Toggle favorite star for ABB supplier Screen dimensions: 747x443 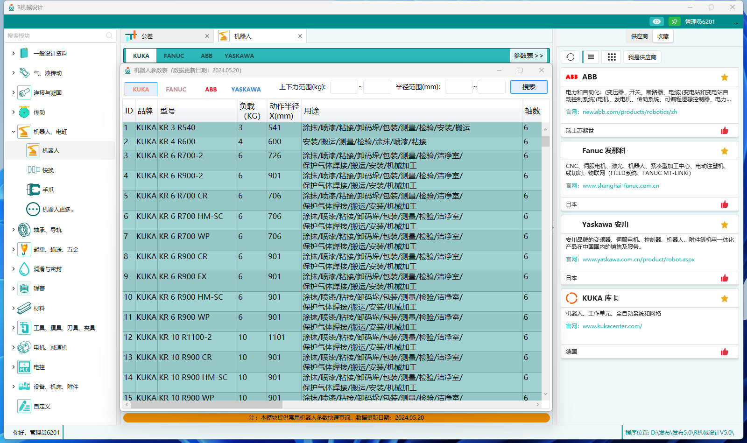click(725, 77)
